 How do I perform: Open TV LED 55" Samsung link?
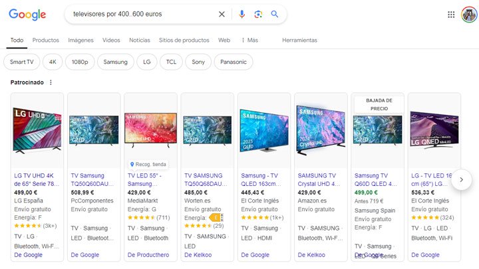pos(144,179)
